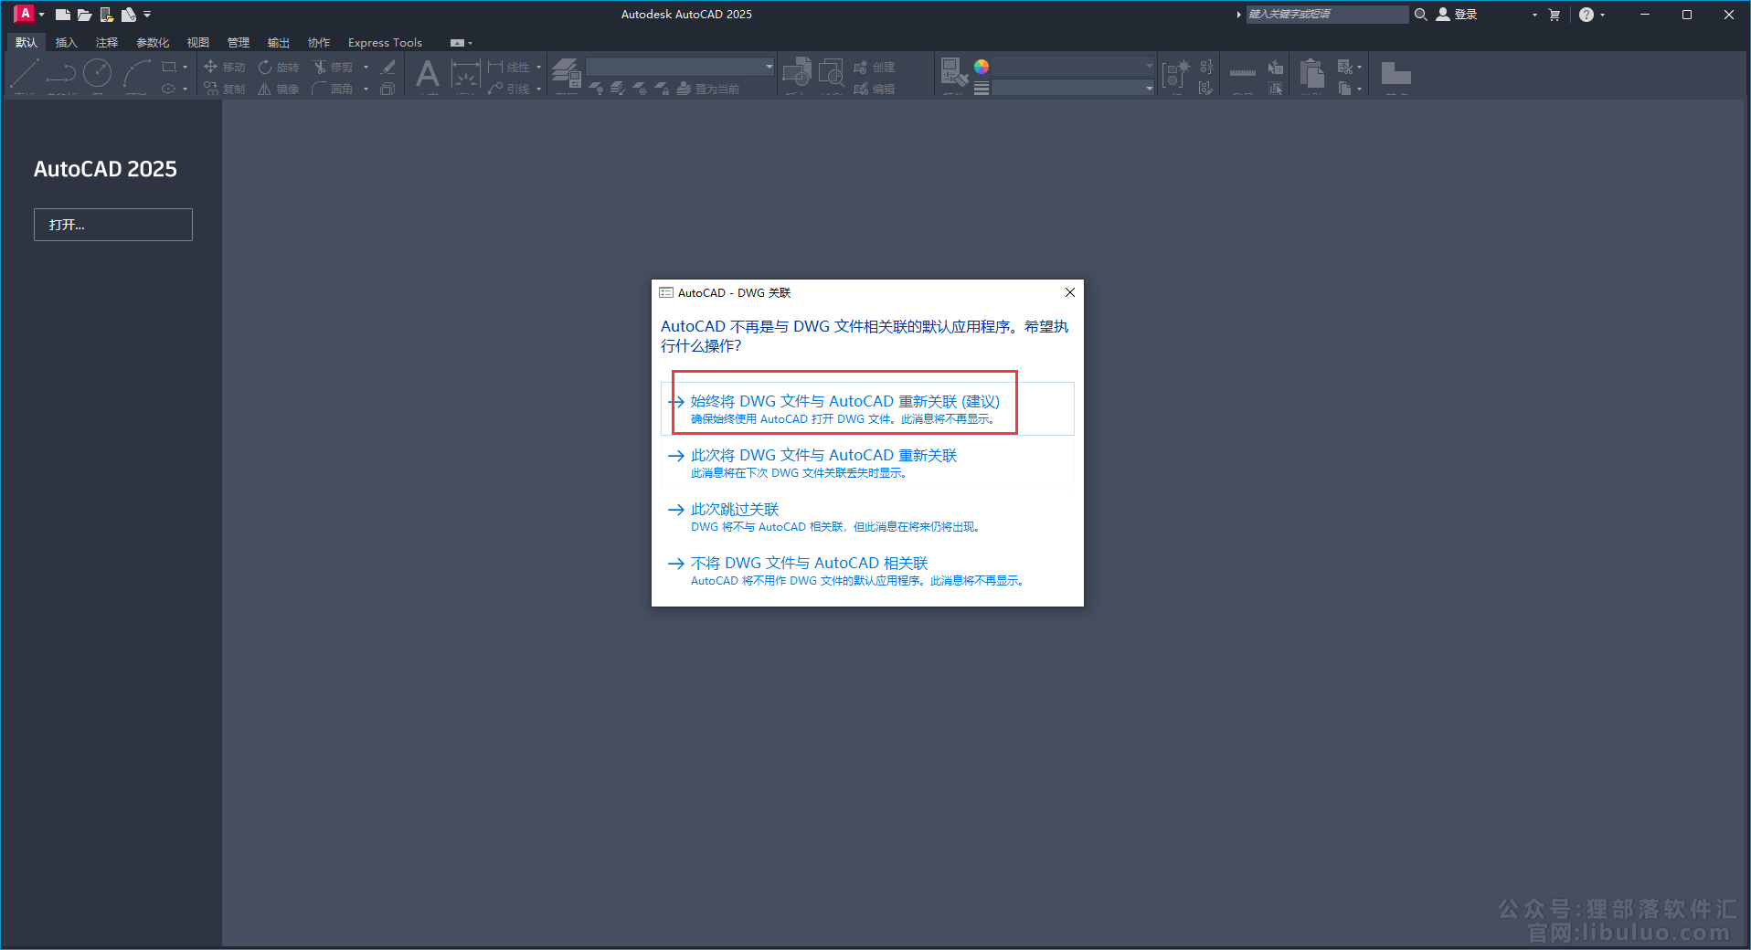Open the AutoCAD application menu logo
The height and width of the screenshot is (950, 1751).
coord(25,14)
